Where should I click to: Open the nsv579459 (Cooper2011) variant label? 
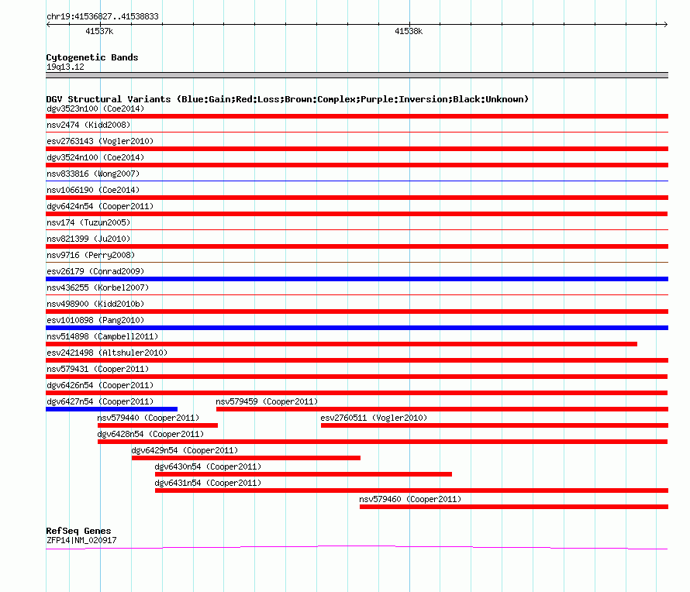point(267,401)
